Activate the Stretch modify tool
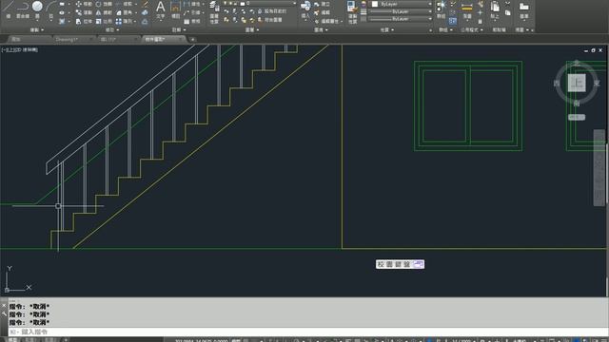 [x=84, y=21]
